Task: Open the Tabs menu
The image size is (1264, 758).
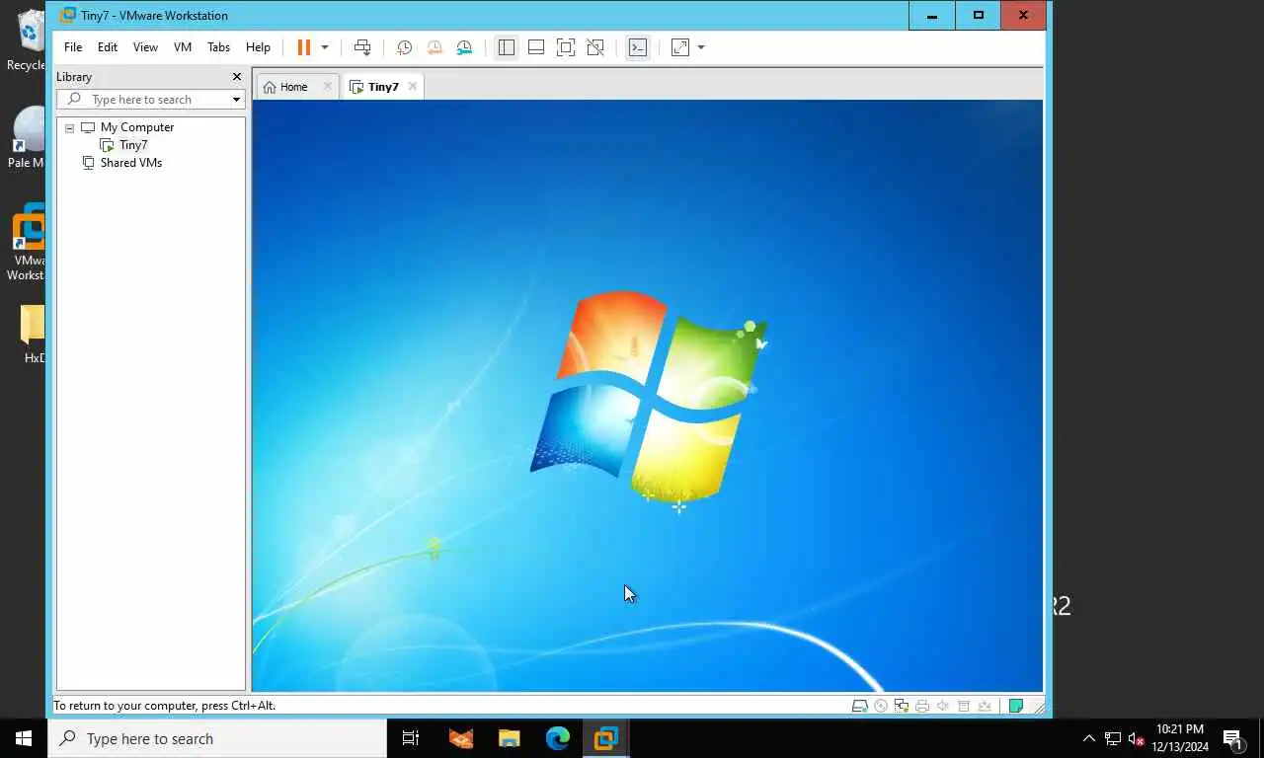Action: coord(218,47)
